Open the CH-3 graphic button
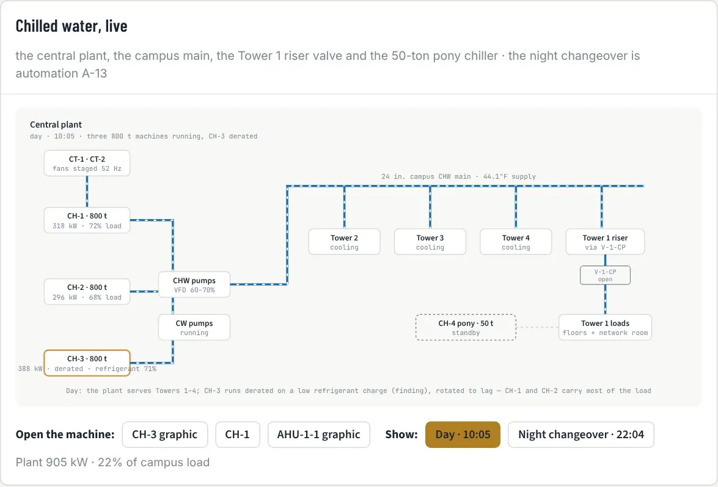This screenshot has height=487, width=718. 165,435
